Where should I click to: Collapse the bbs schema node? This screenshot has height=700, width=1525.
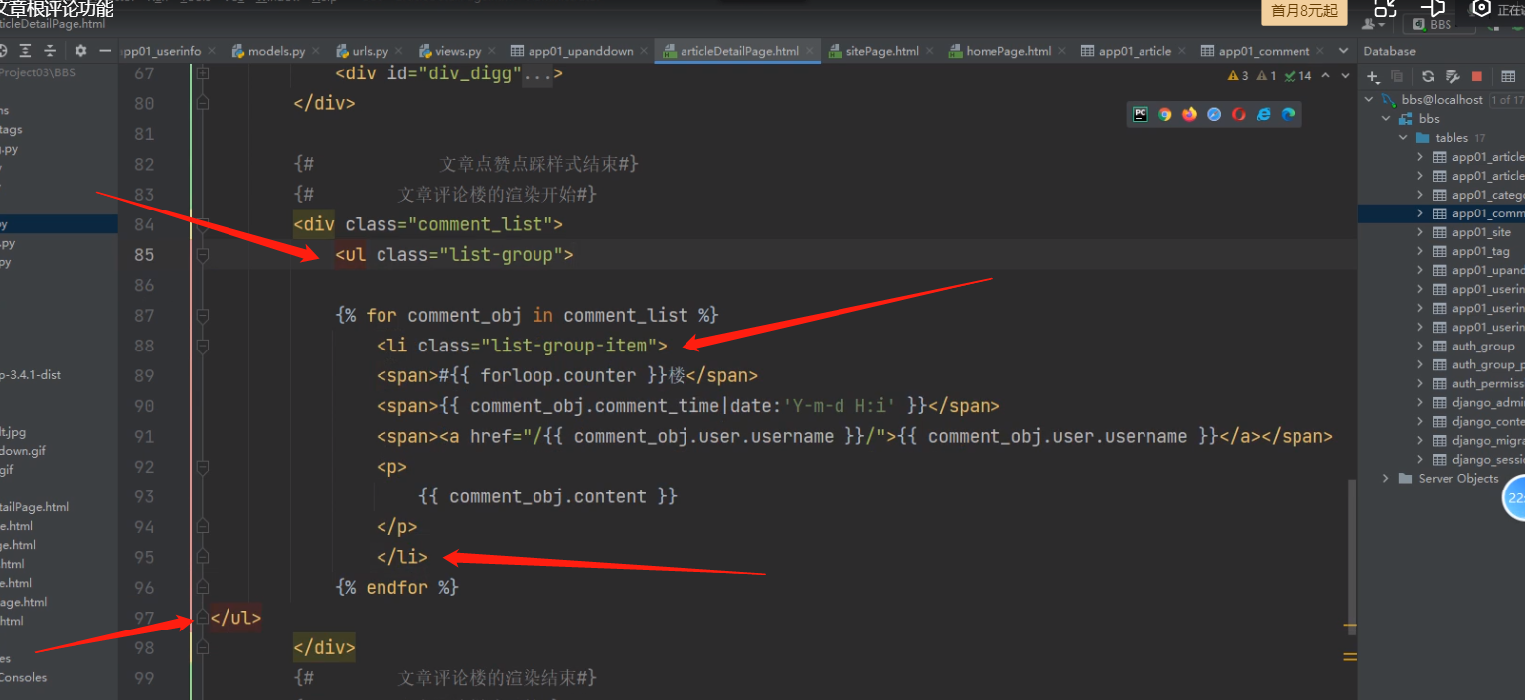[1387, 119]
